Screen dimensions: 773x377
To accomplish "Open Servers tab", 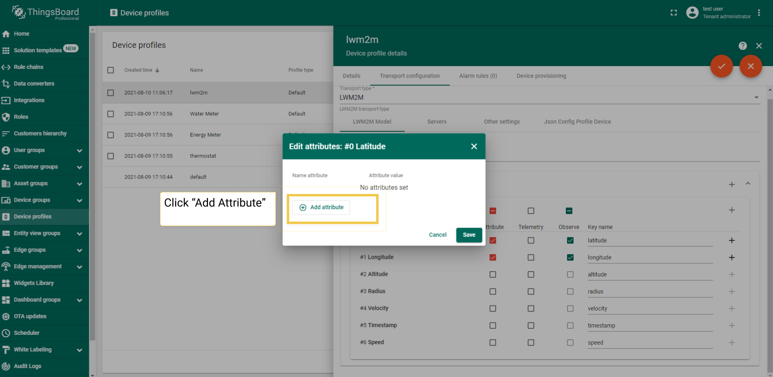I will click(437, 122).
